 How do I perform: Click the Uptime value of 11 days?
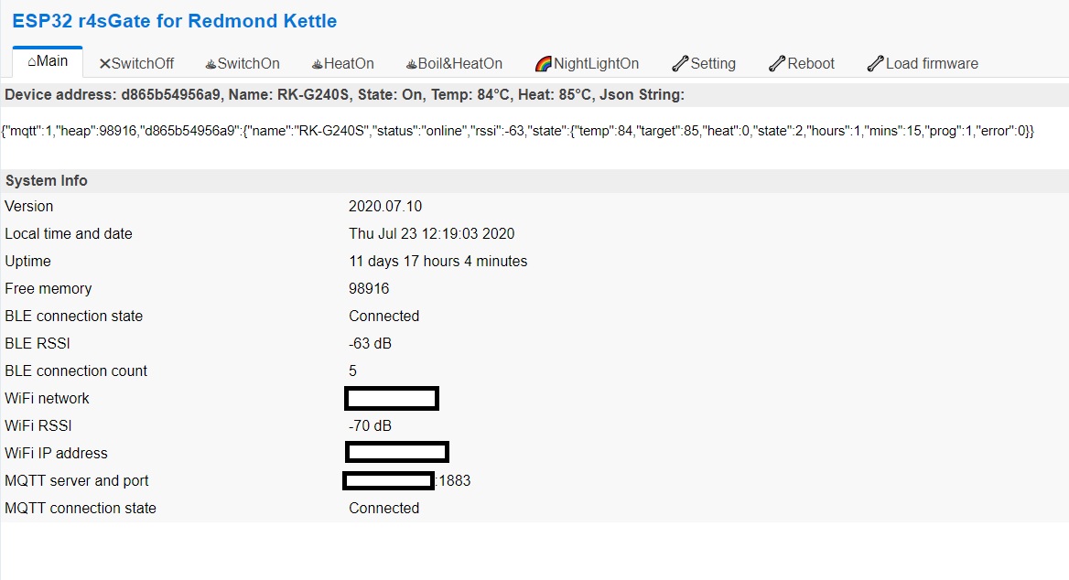[x=437, y=262]
